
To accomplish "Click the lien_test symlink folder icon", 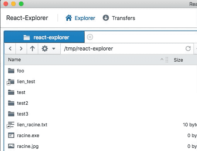I will 10,82.
